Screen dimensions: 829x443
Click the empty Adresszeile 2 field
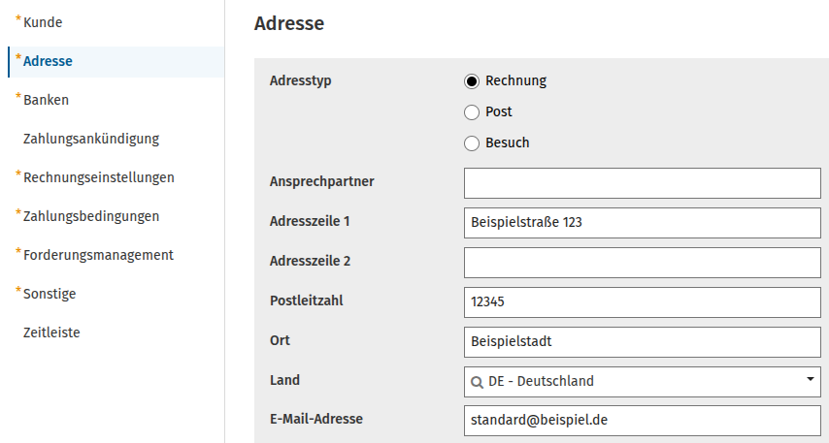pyautogui.click(x=643, y=263)
